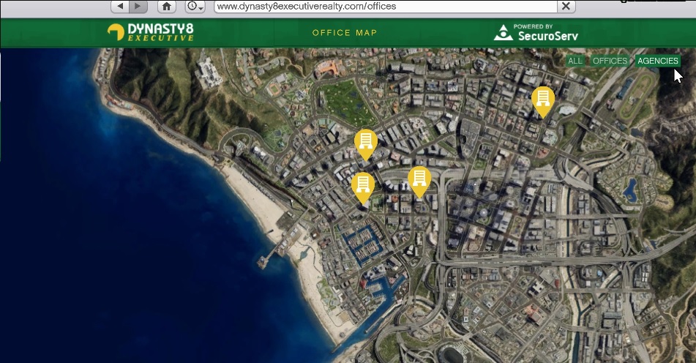This screenshot has height=363, width=696.
Task: Go back with the browser back arrow
Action: coord(120,6)
